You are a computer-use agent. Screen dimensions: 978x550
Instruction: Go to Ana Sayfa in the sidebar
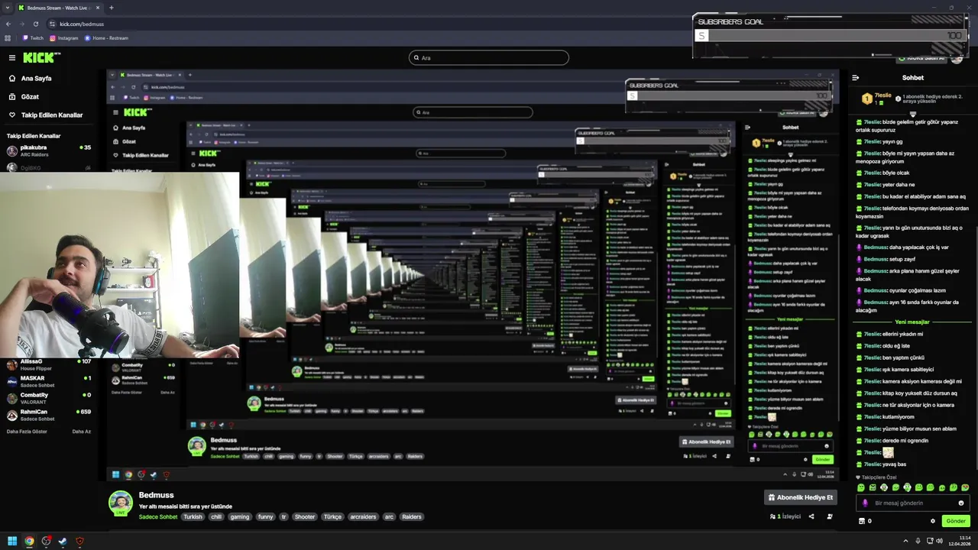click(31, 78)
